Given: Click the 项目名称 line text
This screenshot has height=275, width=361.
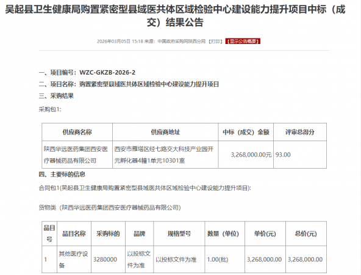Looking at the screenshot, I should coord(129,84).
